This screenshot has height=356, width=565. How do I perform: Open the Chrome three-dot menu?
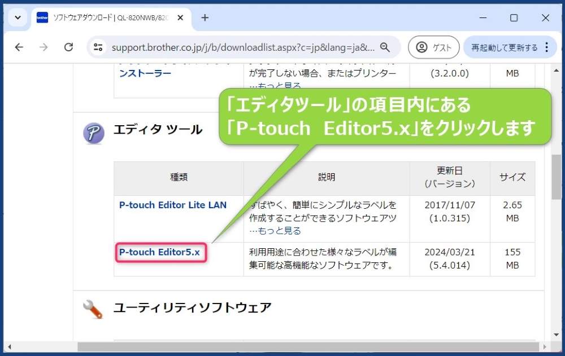546,47
